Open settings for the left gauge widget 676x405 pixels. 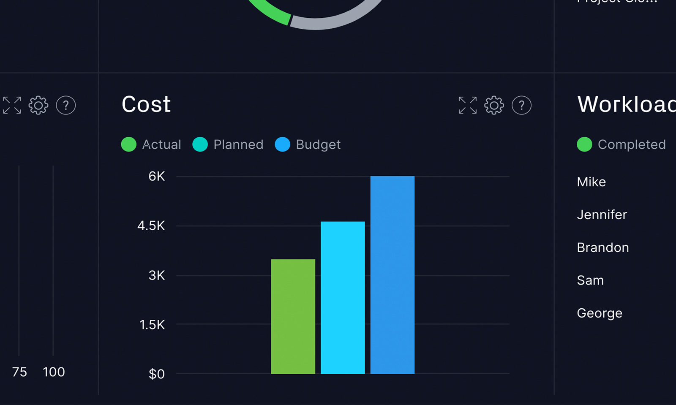pyautogui.click(x=38, y=105)
